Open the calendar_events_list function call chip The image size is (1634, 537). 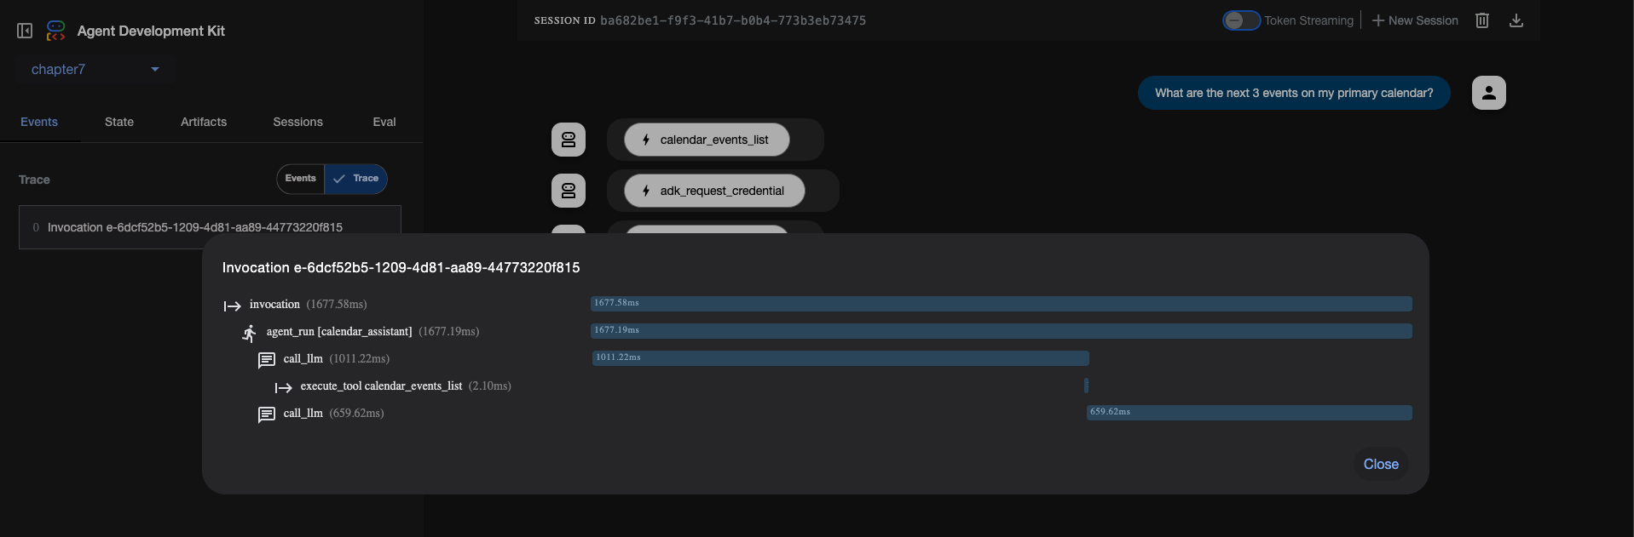[x=707, y=140]
